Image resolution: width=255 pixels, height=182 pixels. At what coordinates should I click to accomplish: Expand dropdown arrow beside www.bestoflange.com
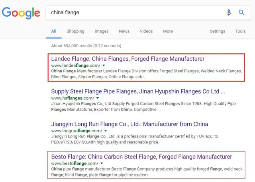coord(102,163)
